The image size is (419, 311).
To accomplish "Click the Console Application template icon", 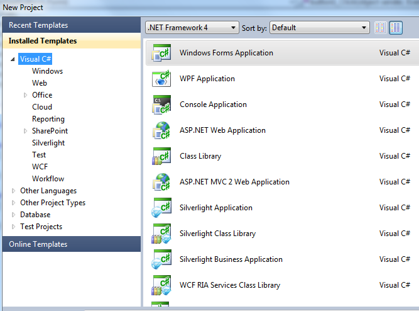I will (x=161, y=105).
